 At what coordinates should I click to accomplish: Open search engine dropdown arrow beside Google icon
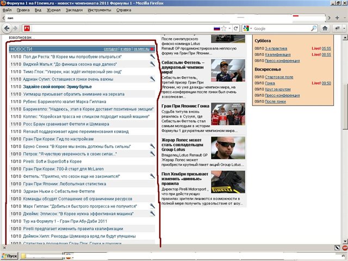251,28
